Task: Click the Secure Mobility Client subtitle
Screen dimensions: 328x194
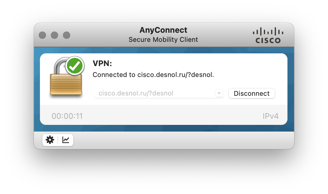Action: pos(163,39)
